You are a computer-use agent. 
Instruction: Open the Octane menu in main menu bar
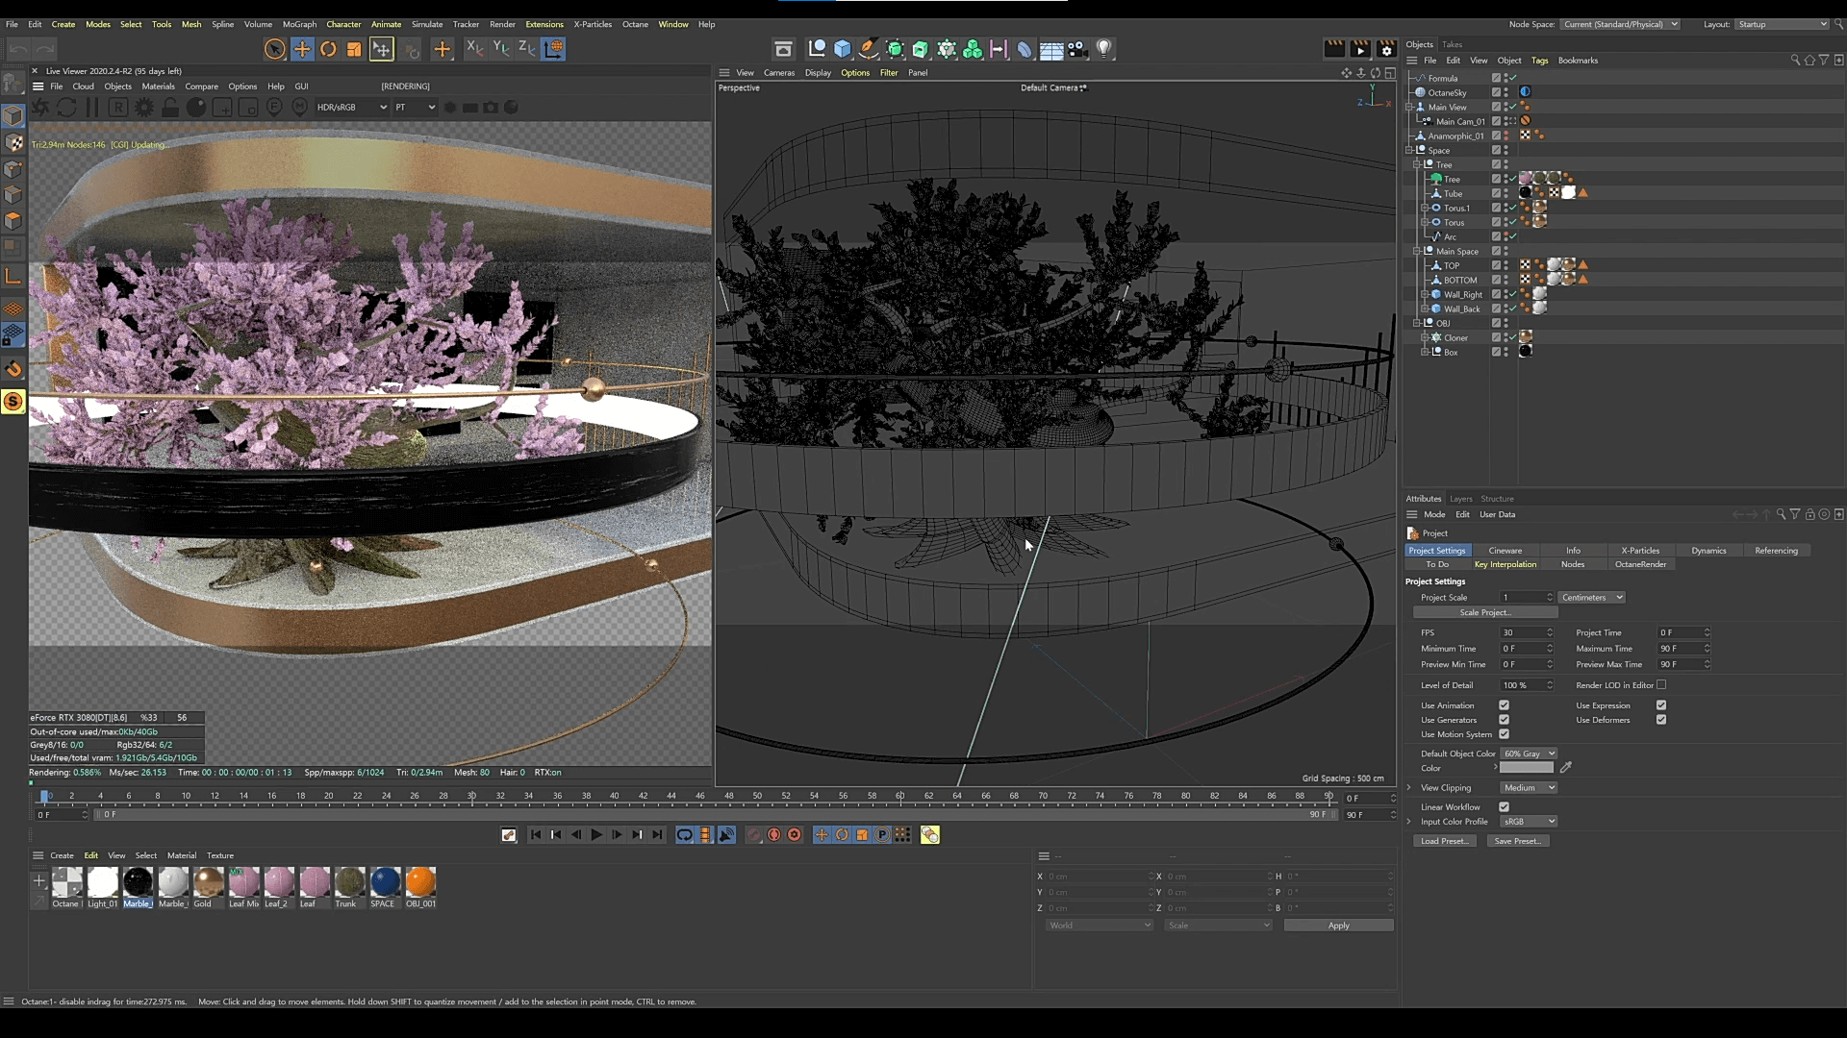point(635,24)
